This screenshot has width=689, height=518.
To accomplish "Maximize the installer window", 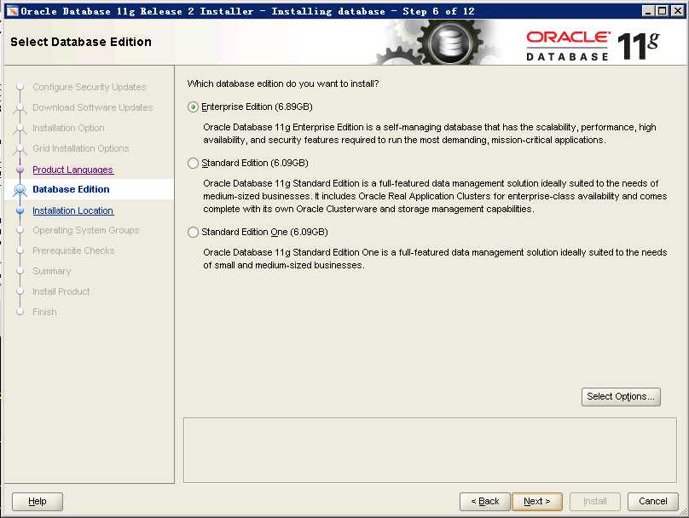I will point(663,11).
